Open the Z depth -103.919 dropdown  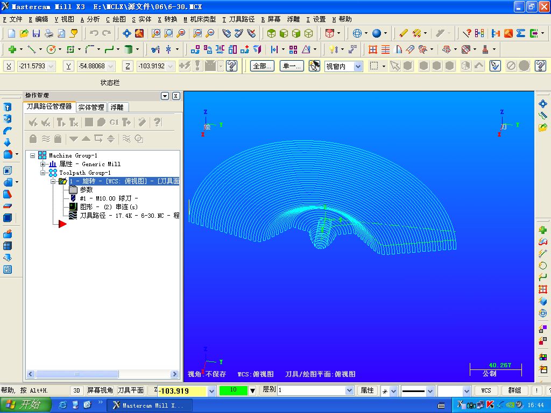pos(211,391)
